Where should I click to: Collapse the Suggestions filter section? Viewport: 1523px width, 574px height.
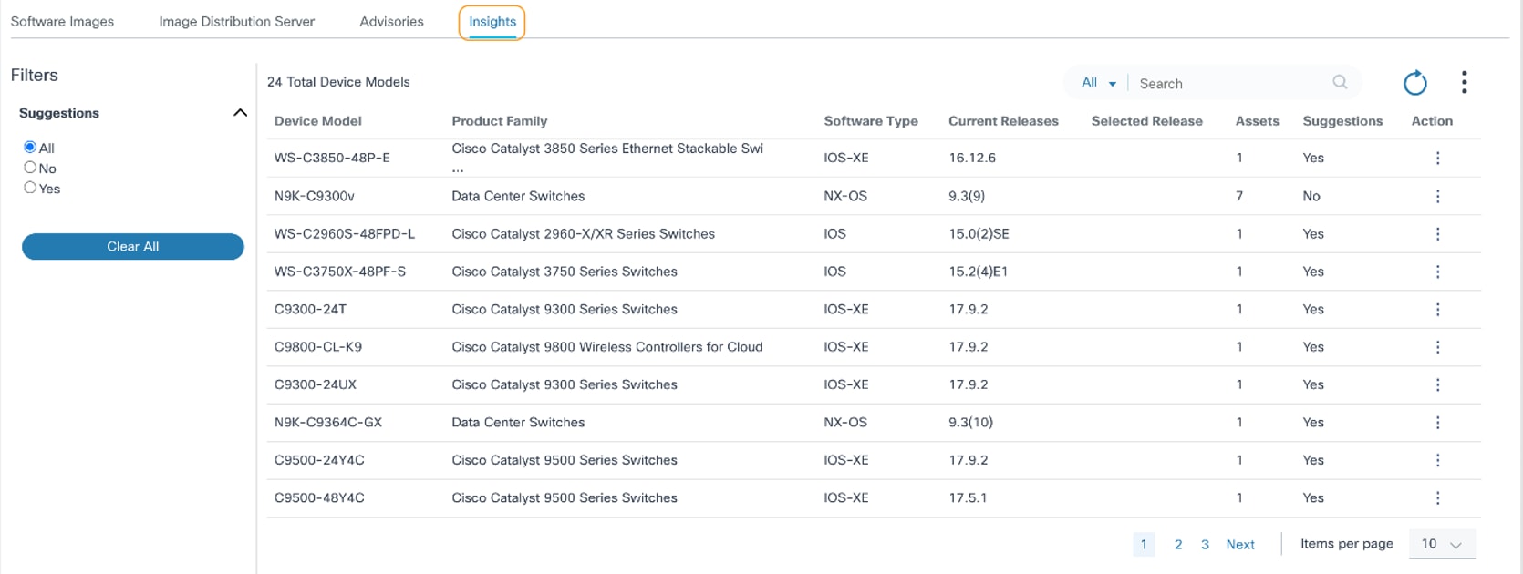point(240,113)
